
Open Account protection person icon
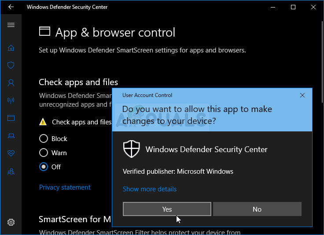point(11,83)
